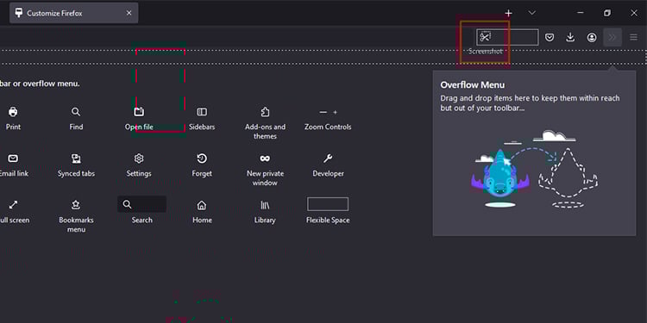Select the Settings gear icon
647x323 pixels.
[139, 158]
